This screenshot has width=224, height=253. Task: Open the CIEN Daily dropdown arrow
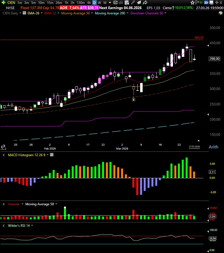click(20, 13)
